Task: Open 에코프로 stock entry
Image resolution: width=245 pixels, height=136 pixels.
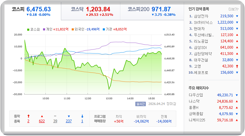Action: pos(201,72)
